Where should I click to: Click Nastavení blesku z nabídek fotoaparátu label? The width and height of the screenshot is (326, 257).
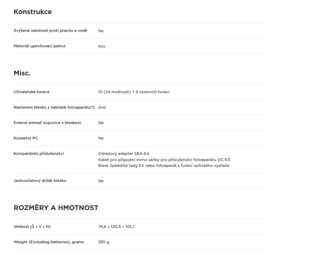point(54,107)
